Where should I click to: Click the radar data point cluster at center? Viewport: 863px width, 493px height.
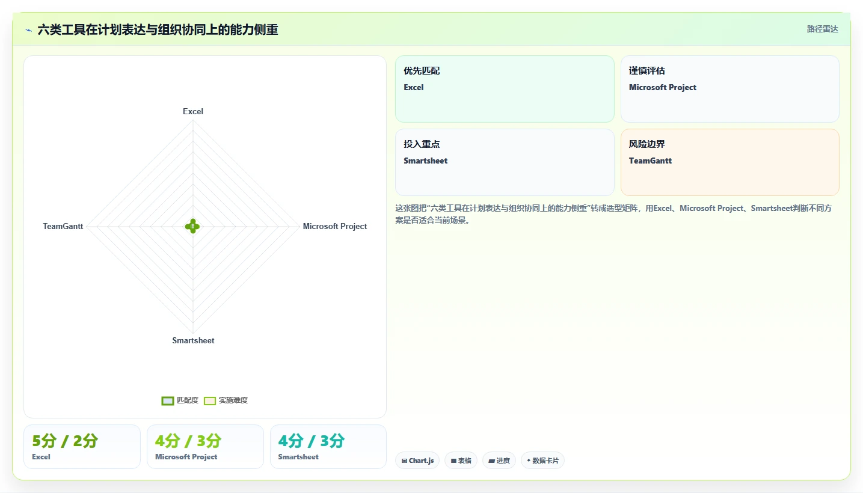pyautogui.click(x=192, y=226)
